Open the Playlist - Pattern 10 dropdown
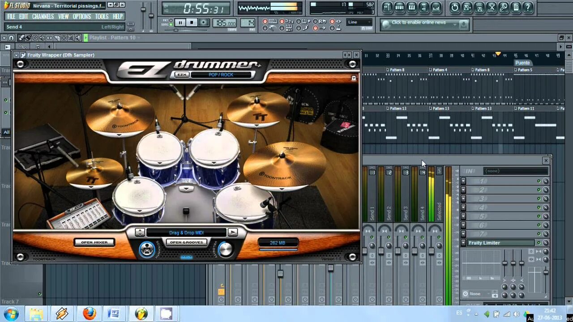The image size is (573, 322). click(138, 38)
